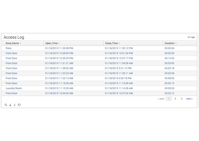Viewport: 199px width, 141px height.
Task: Select current page 1 in pagination
Action: pyautogui.click(x=169, y=99)
